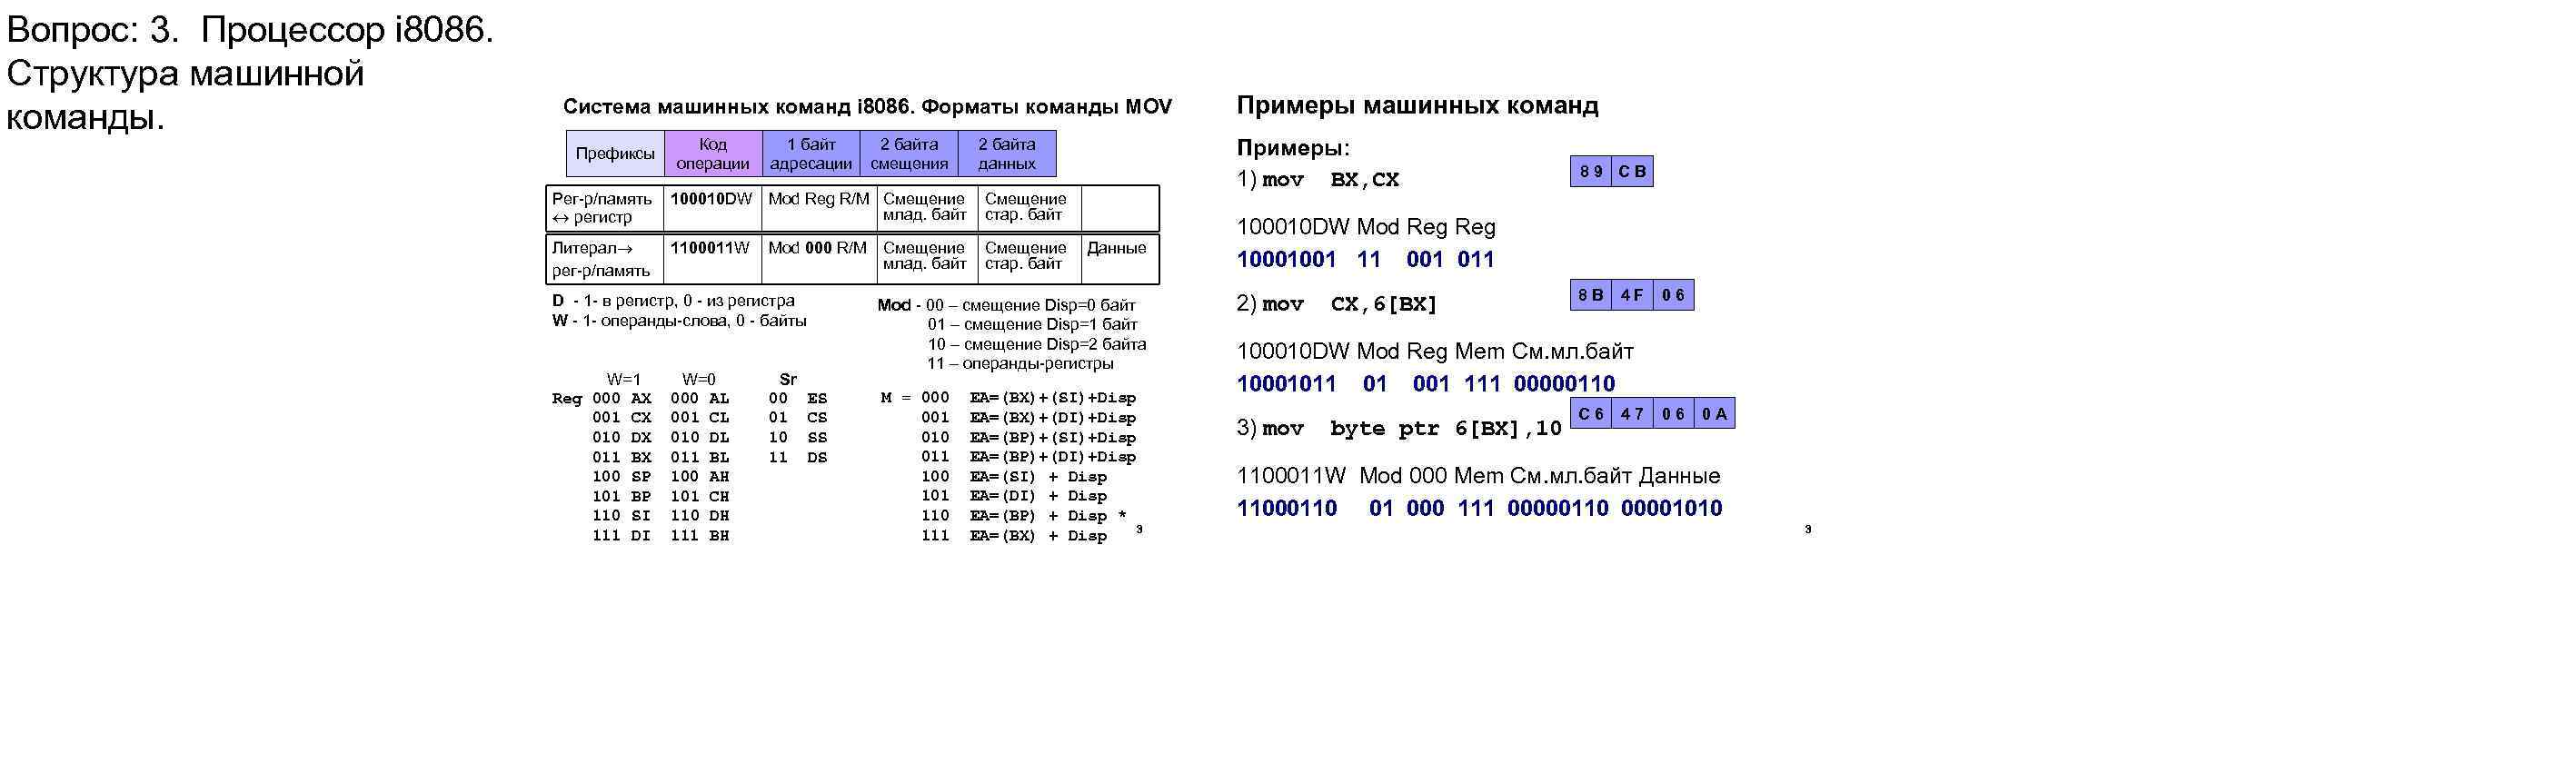Click the 'Примеры:' label
The height and width of the screenshot is (773, 2576).
click(1293, 148)
